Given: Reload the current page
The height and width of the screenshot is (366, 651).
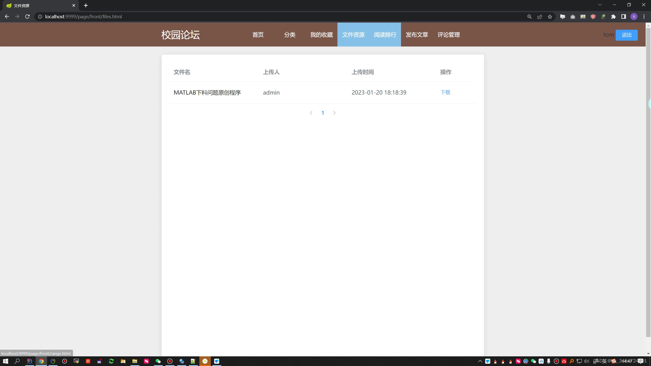Looking at the screenshot, I should (27, 17).
